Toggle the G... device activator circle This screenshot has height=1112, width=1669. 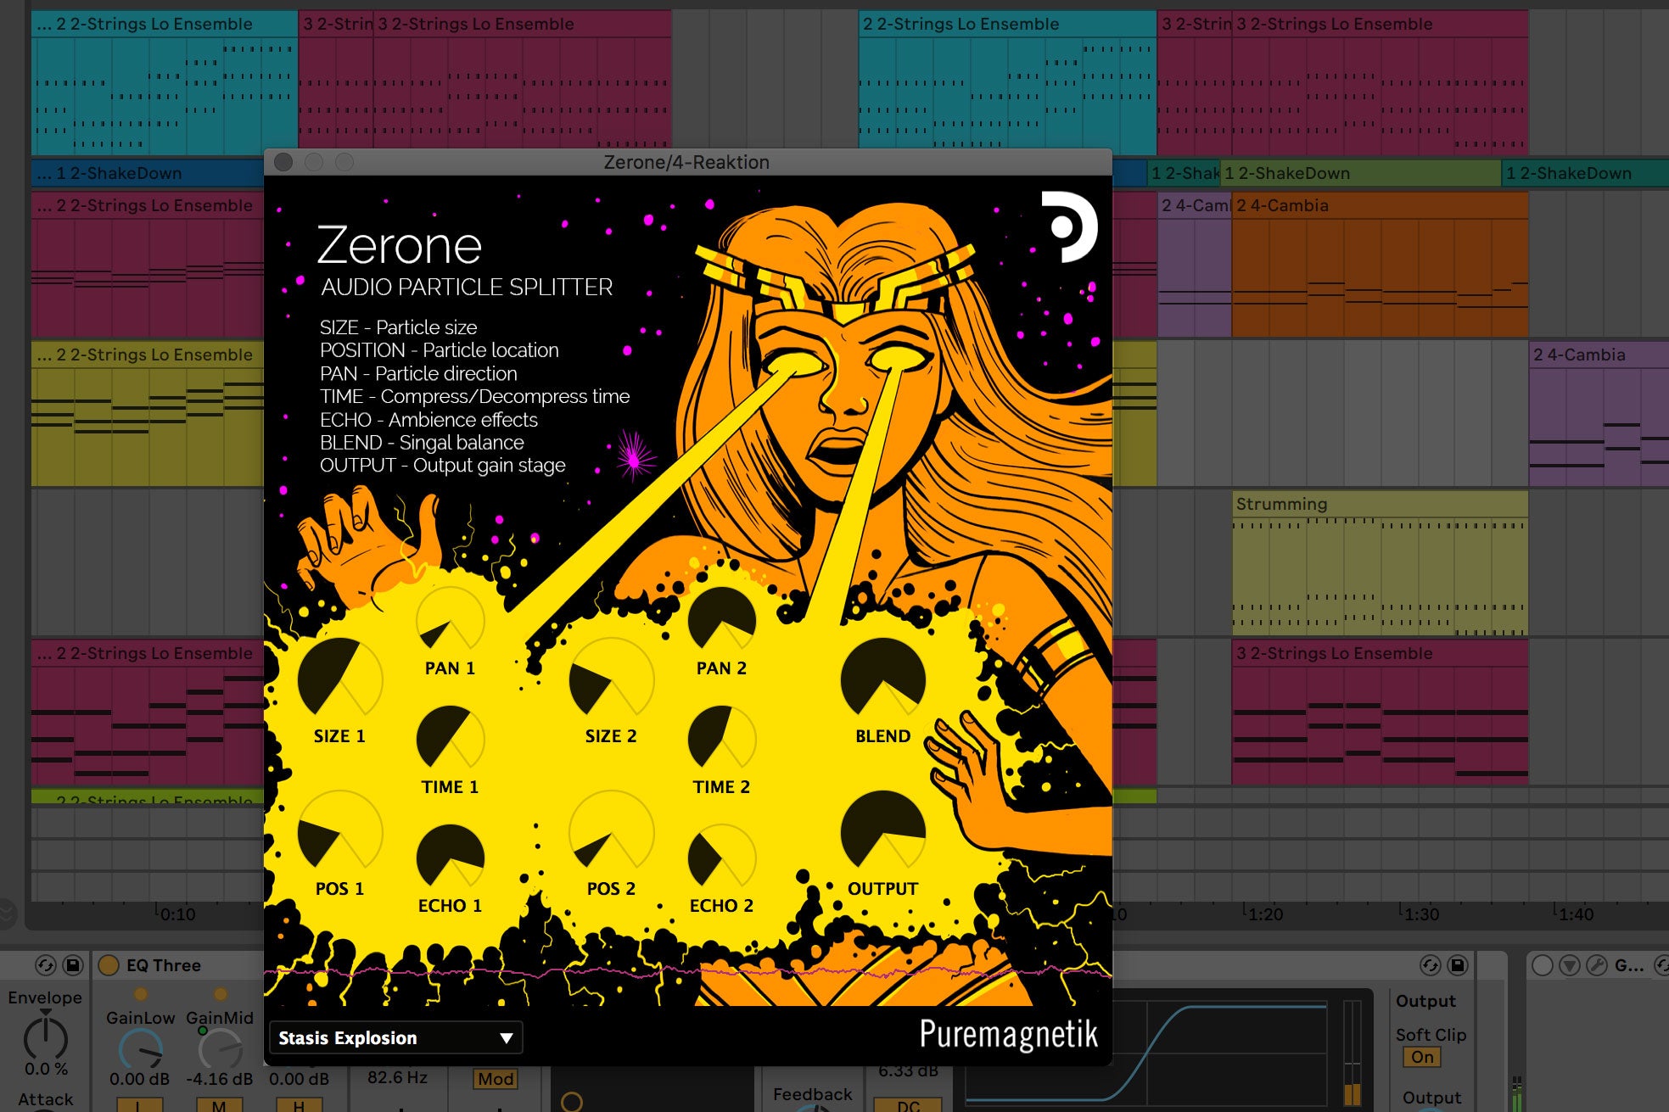1543,965
